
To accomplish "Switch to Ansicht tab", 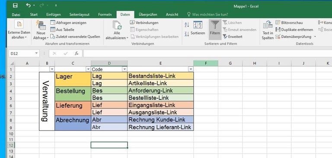I will point(172,15).
